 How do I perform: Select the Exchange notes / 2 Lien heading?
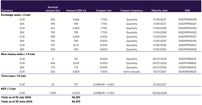coord(16,15)
